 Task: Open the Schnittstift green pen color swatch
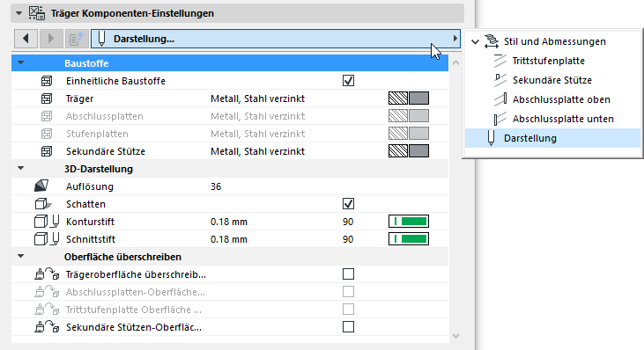click(409, 239)
